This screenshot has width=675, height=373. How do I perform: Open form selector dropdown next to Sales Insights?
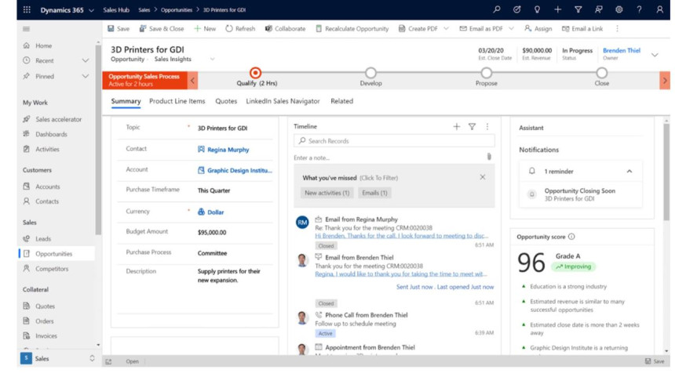(212, 60)
